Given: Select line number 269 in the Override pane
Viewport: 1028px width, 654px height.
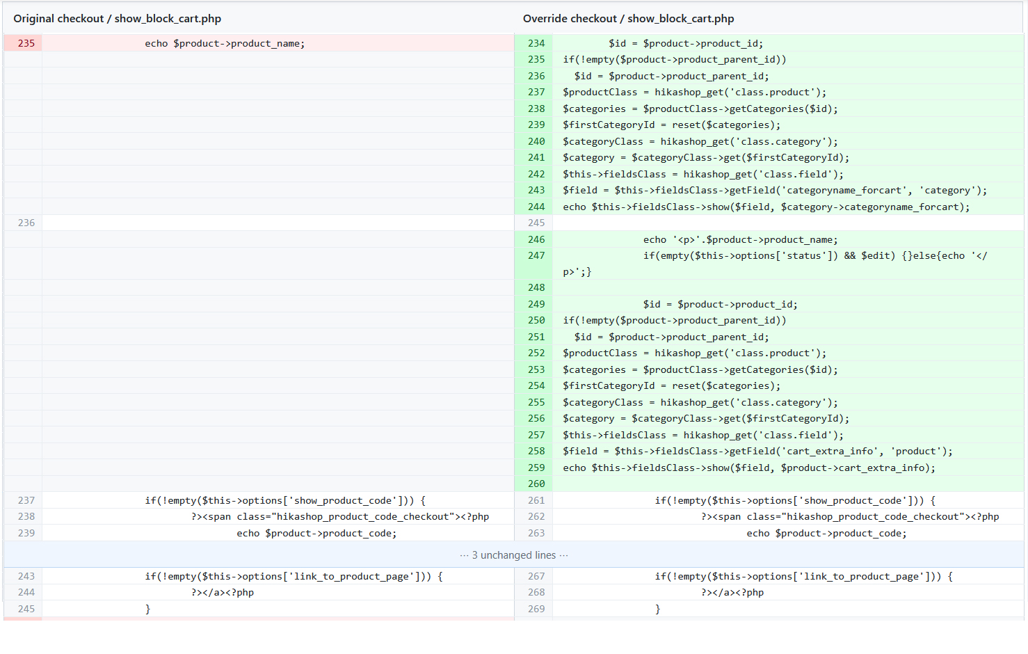Looking at the screenshot, I should click(536, 609).
